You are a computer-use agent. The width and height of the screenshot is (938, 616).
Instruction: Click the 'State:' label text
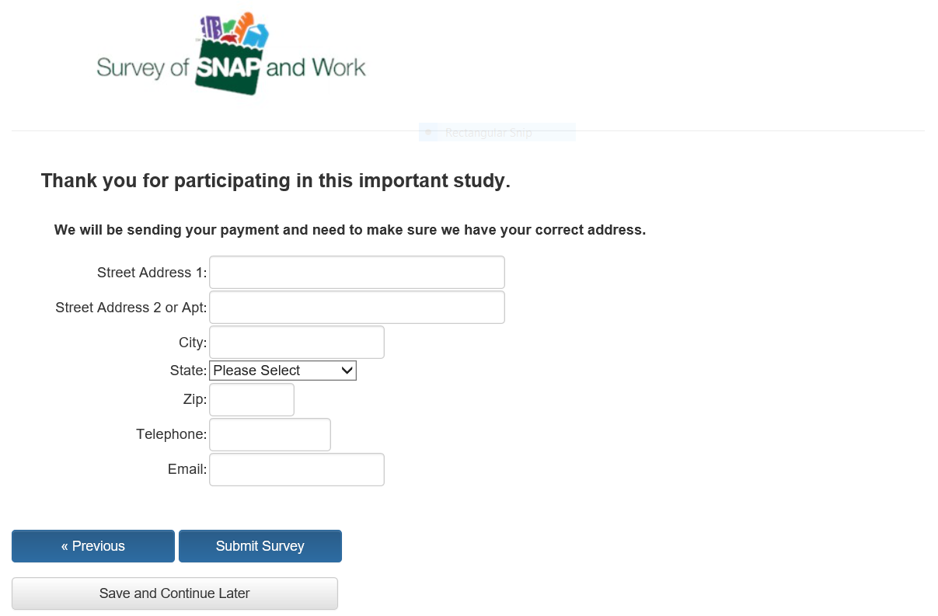click(188, 371)
